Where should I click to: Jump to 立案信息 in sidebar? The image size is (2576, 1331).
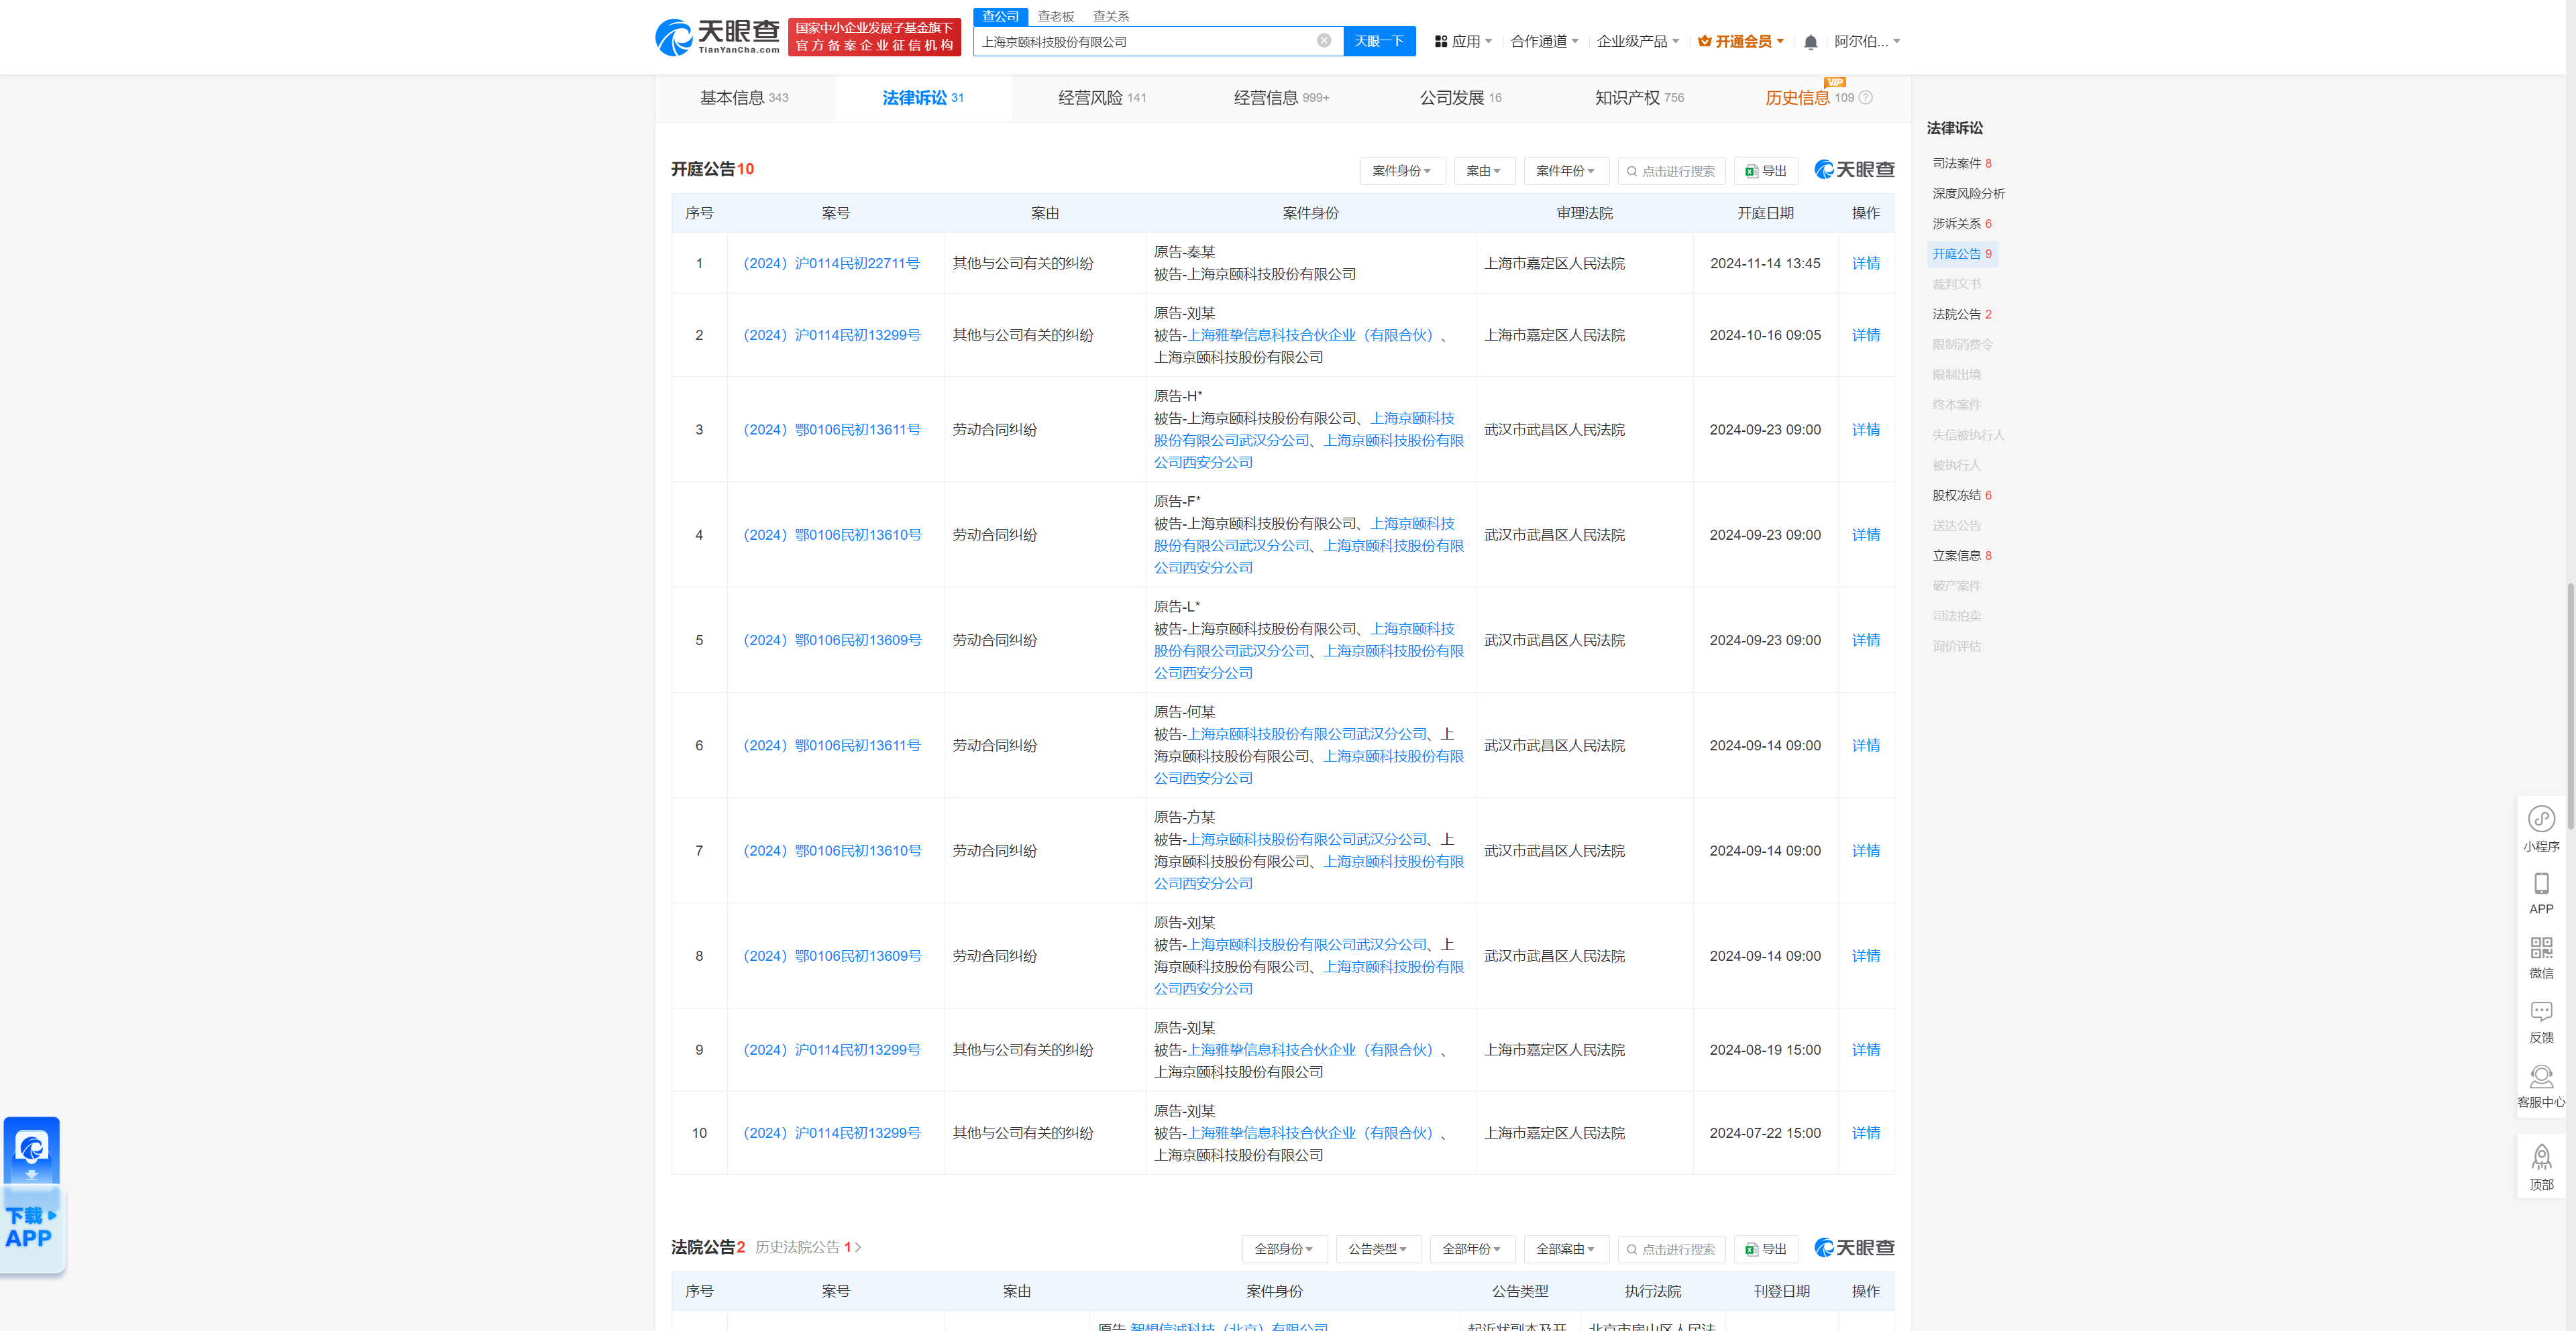[x=1961, y=556]
